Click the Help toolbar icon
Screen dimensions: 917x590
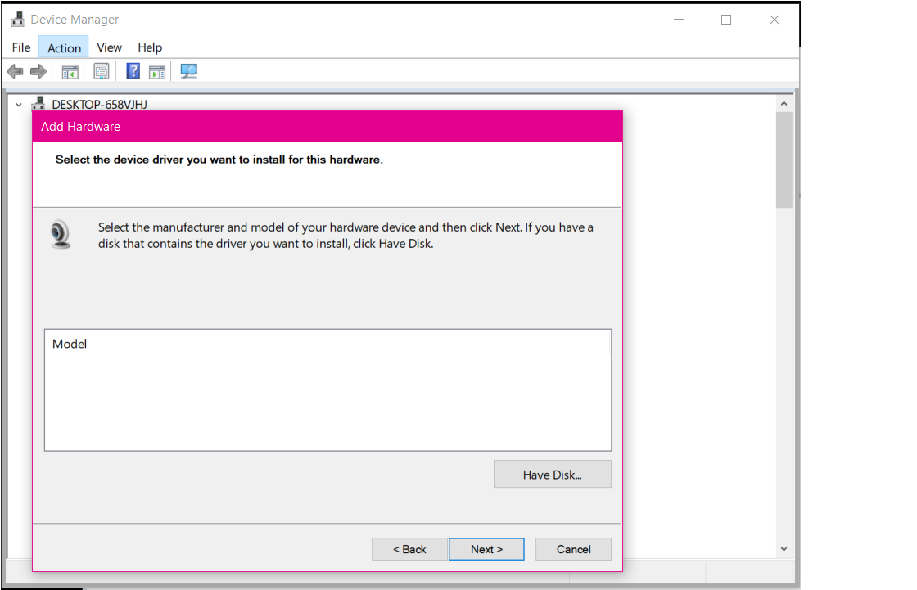[x=132, y=71]
